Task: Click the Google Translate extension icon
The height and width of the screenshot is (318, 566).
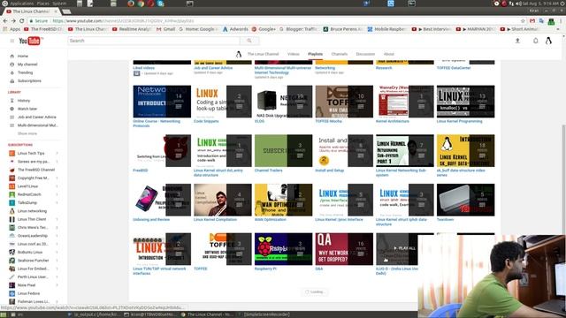Action: coord(541,21)
